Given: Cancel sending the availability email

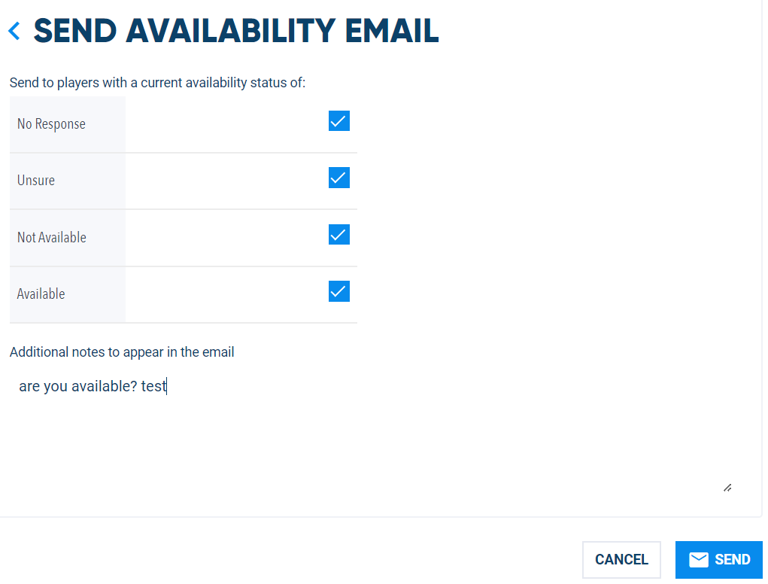Looking at the screenshot, I should click(621, 559).
